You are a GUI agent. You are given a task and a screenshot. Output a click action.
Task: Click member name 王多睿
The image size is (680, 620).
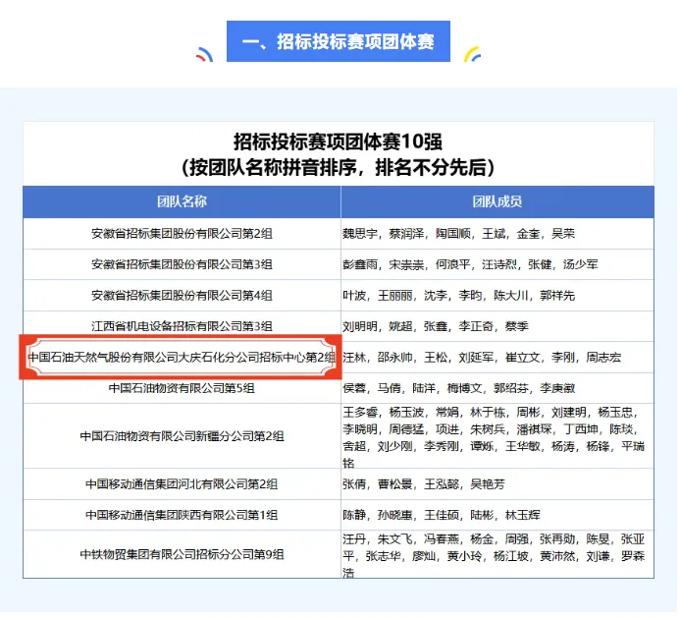(x=360, y=412)
